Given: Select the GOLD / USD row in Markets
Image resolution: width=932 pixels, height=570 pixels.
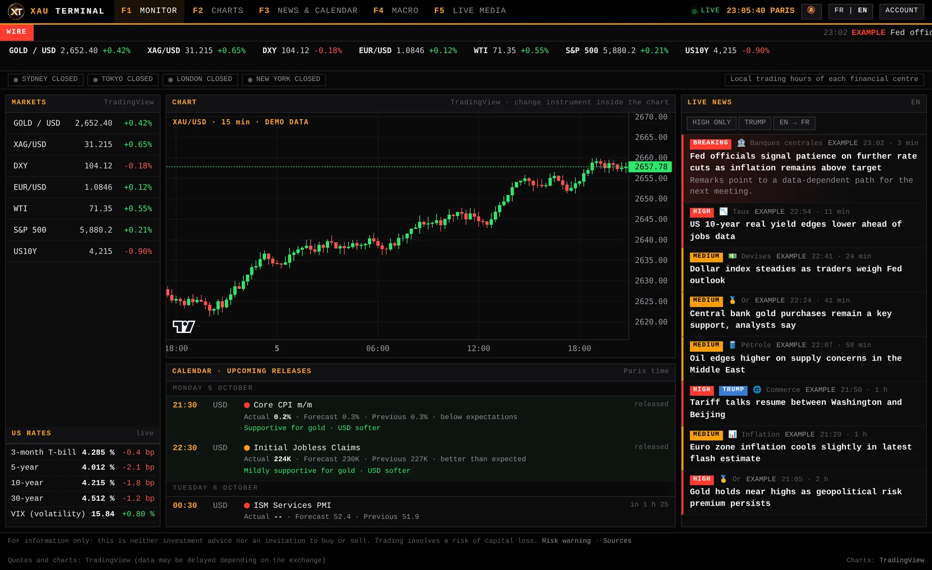Looking at the screenshot, I should click(83, 123).
